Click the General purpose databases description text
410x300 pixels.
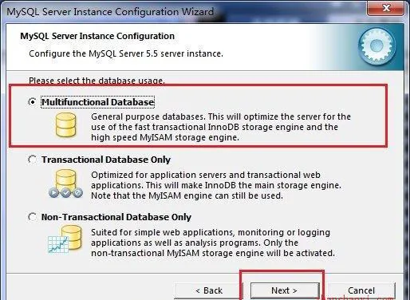[221, 127]
